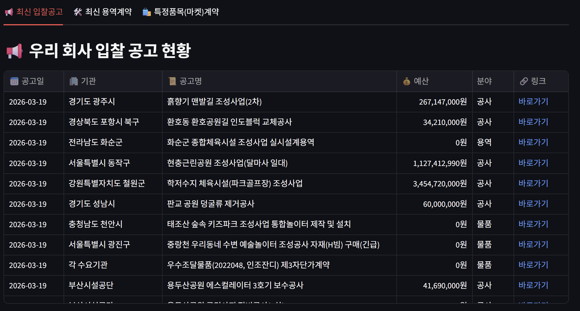580x311 pixels.
Task: Click the scroll icon in the 공고명 column header
Action: click(172, 82)
